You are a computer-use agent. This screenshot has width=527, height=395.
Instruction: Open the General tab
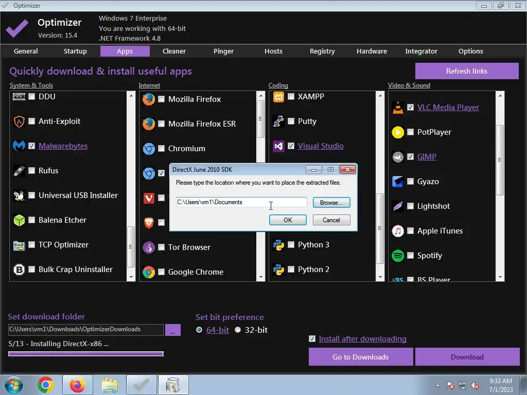pos(26,51)
